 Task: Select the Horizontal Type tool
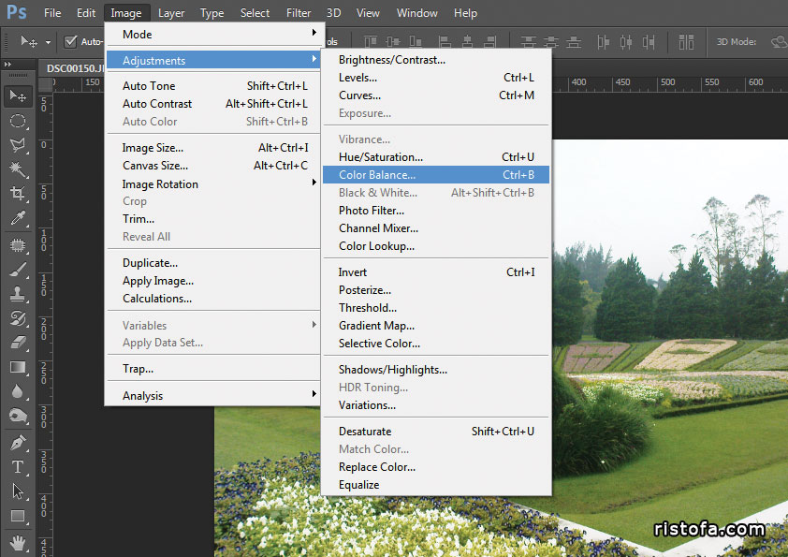18,467
